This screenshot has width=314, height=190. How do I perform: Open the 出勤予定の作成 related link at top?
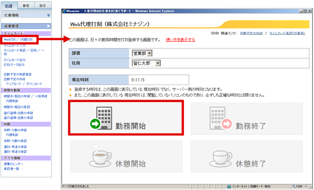click(x=251, y=33)
